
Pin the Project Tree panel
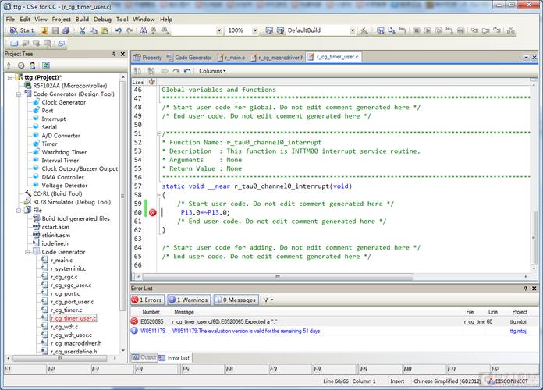[x=114, y=54]
